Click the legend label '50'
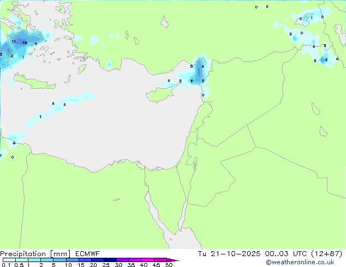Viewport: 346px width, 267px height. pos(169,265)
